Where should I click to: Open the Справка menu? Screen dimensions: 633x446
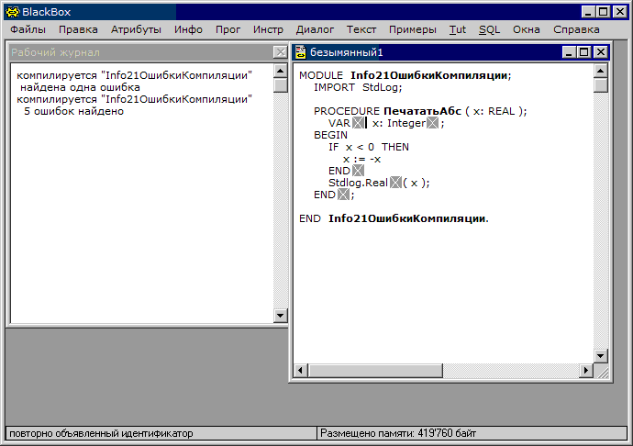[576, 29]
